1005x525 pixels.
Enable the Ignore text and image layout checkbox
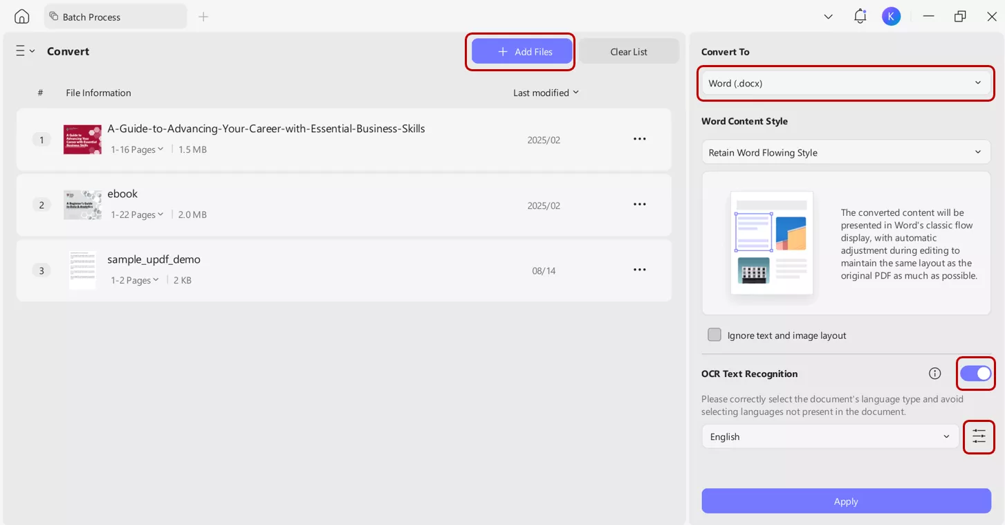click(x=714, y=334)
